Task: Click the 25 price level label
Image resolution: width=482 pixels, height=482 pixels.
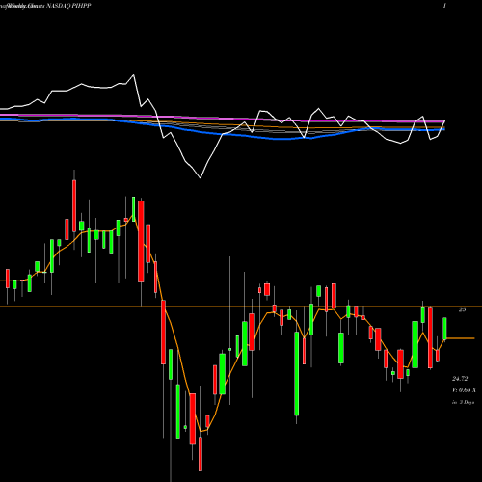Action: click(462, 309)
